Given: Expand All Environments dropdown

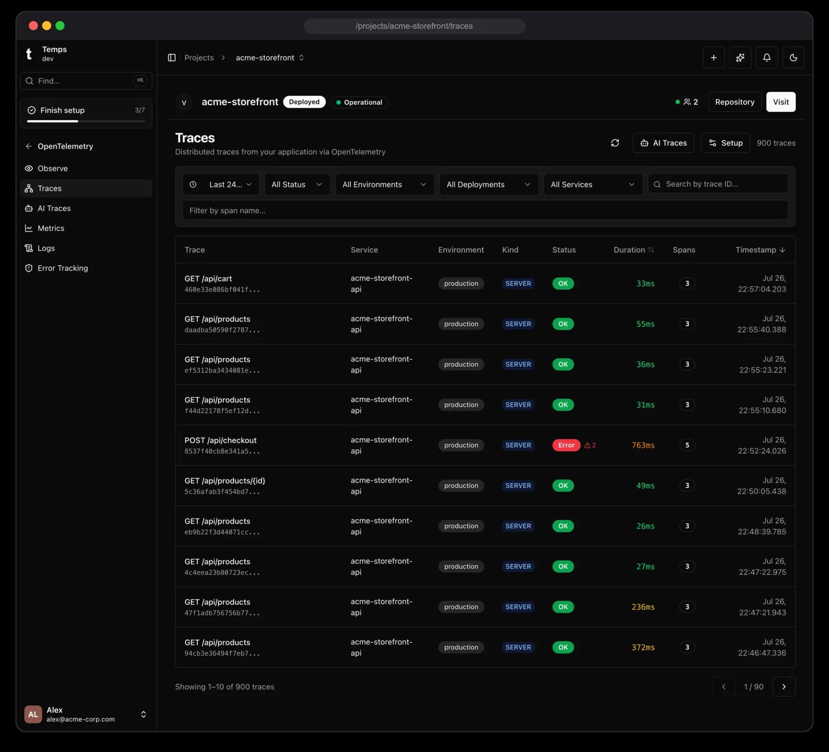Looking at the screenshot, I should point(384,184).
